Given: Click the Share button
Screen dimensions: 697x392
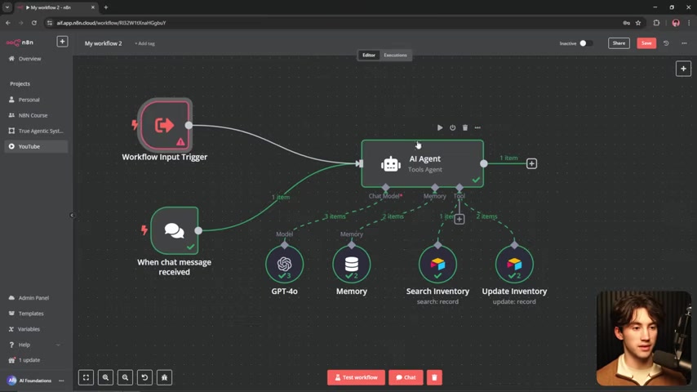Looking at the screenshot, I should coord(619,43).
